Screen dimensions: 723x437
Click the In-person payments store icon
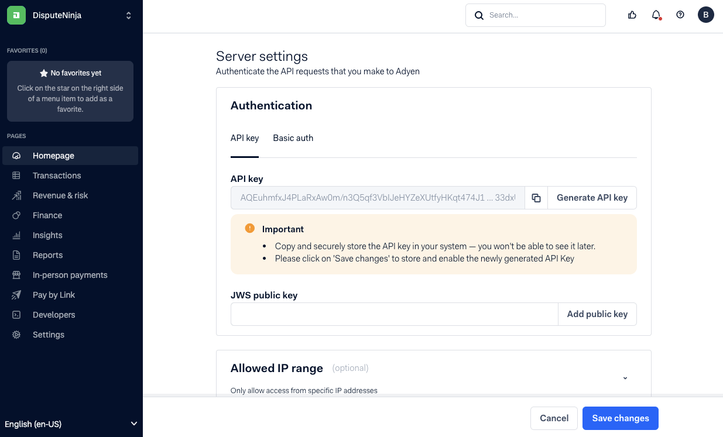pos(16,275)
